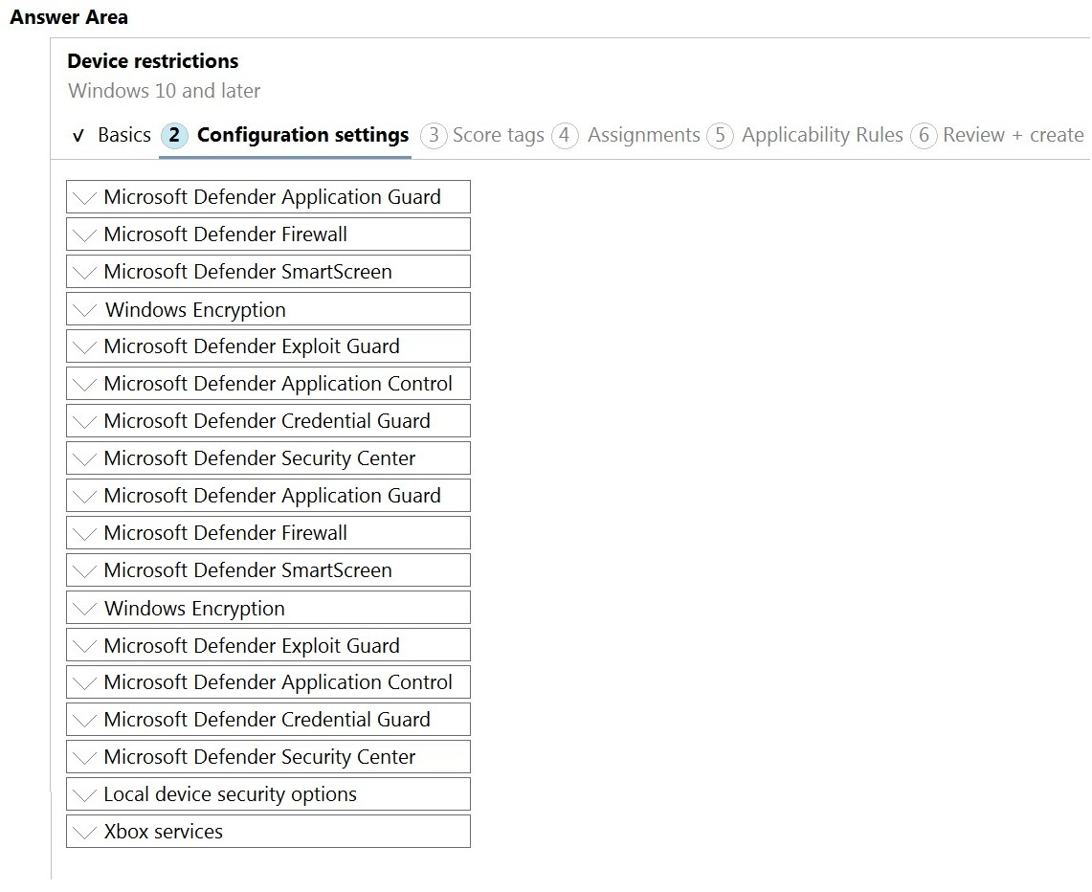Click the Device restrictions heading

[152, 61]
